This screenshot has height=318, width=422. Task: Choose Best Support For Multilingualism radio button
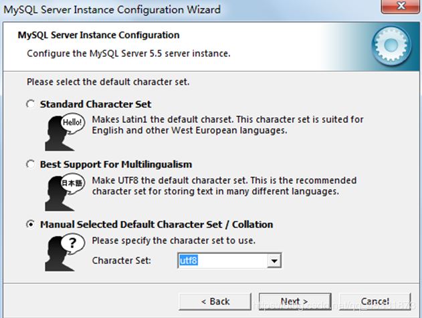[x=29, y=164]
